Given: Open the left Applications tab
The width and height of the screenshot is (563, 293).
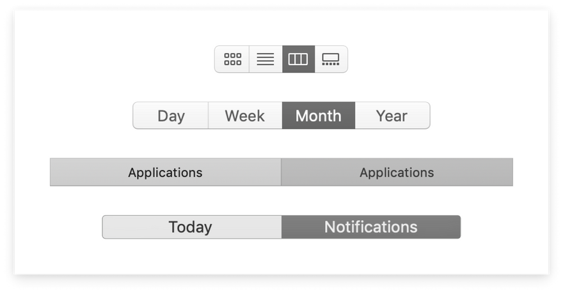Looking at the screenshot, I should (x=166, y=172).
